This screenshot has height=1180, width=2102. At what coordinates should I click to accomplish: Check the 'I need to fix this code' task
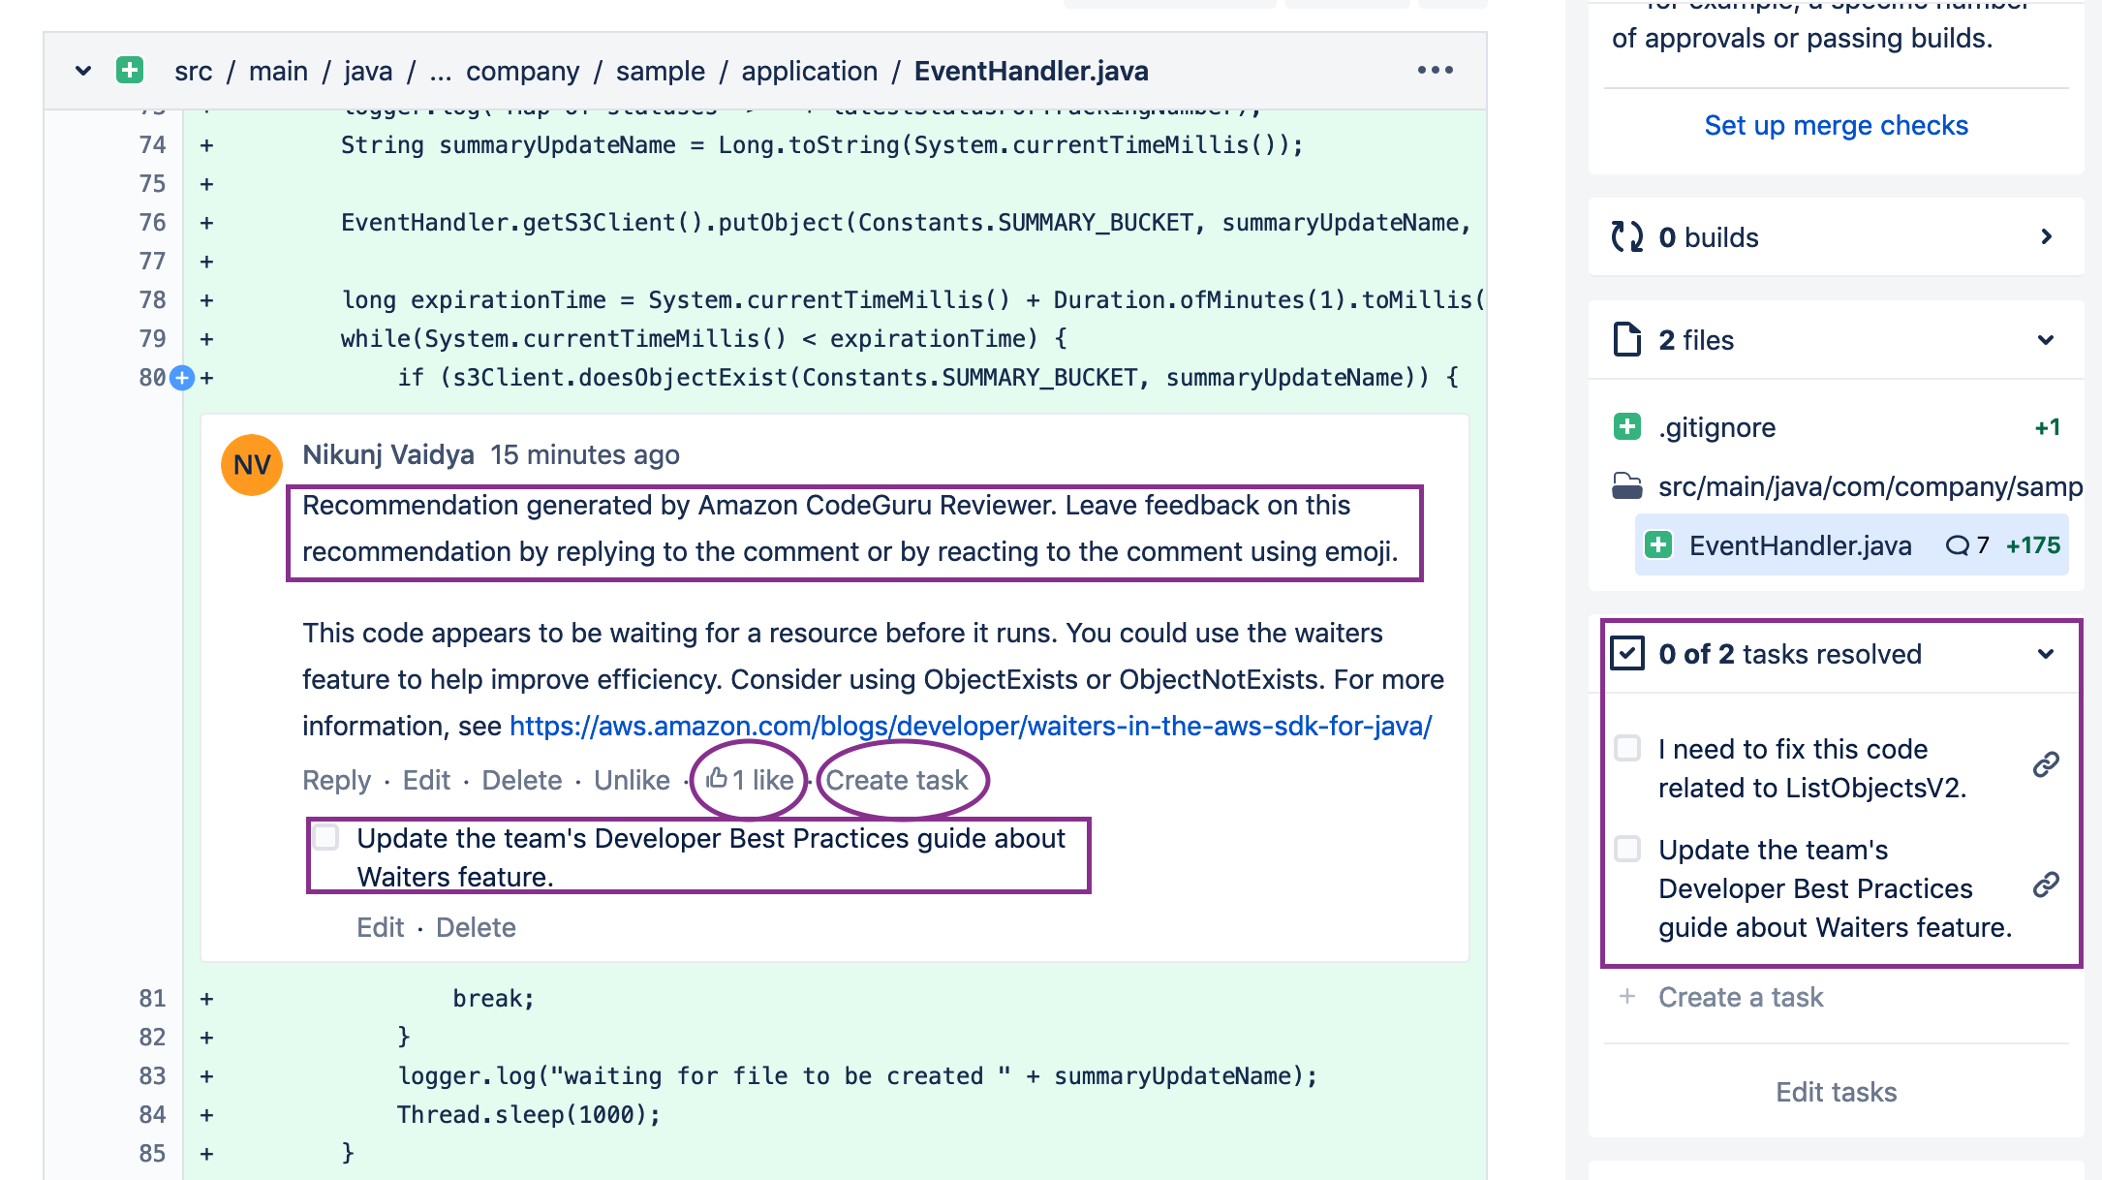pyautogui.click(x=1627, y=749)
